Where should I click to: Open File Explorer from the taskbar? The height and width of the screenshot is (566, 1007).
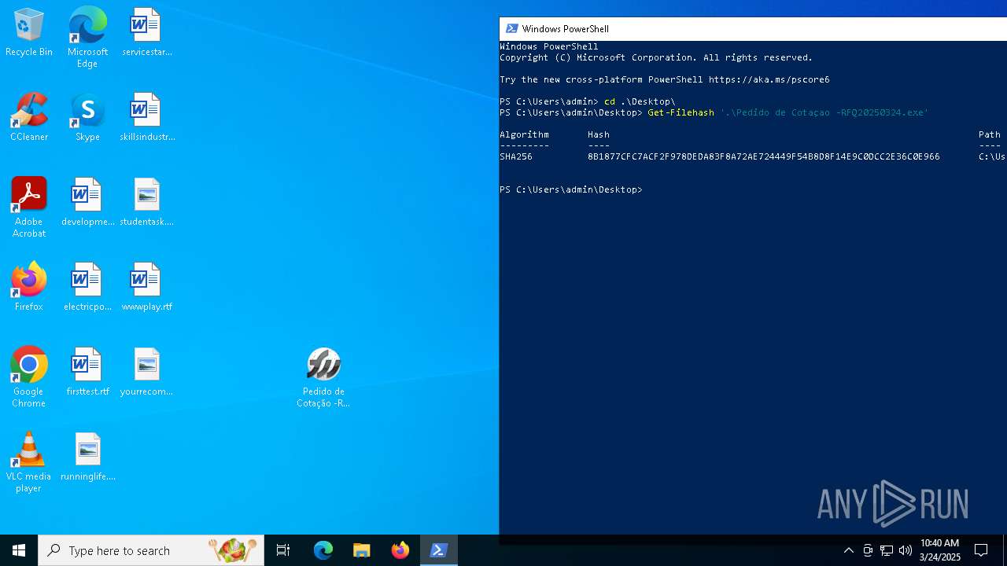point(361,550)
